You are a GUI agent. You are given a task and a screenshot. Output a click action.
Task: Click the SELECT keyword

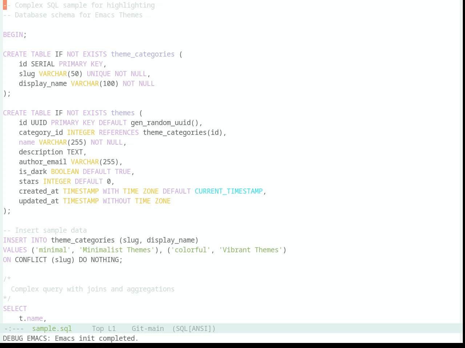click(15, 308)
